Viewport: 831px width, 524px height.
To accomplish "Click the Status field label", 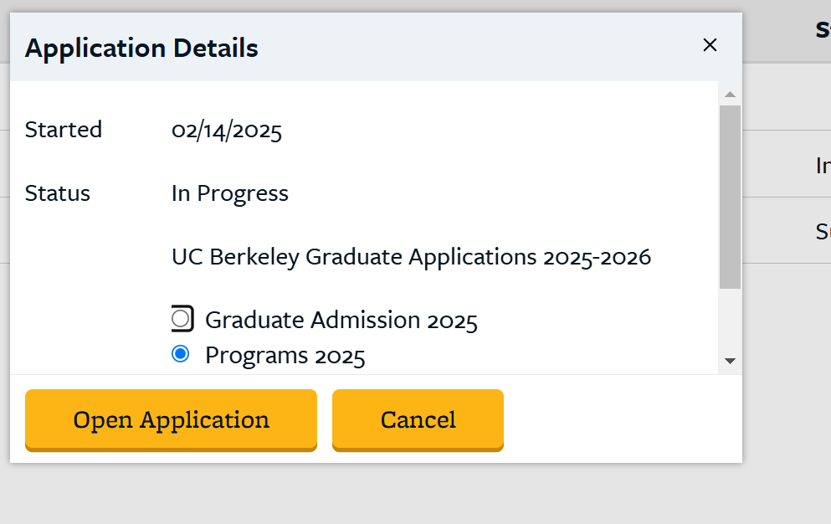I will (58, 193).
